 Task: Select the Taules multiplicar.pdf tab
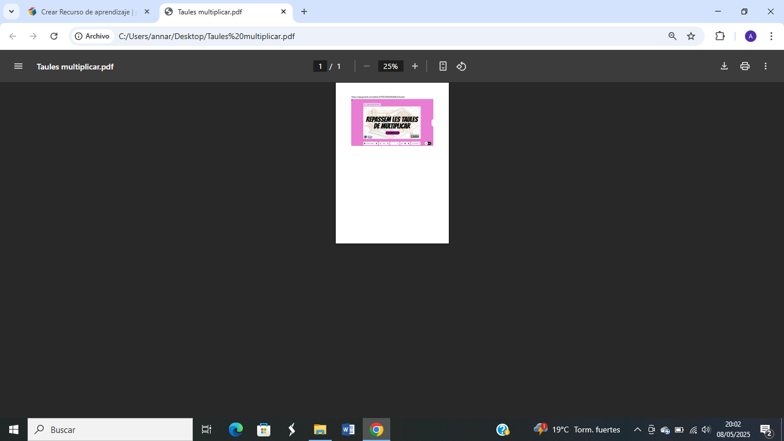tap(225, 11)
